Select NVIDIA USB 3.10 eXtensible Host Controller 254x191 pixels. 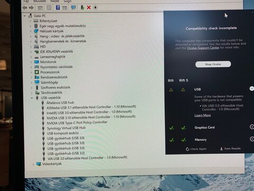click(x=91, y=117)
